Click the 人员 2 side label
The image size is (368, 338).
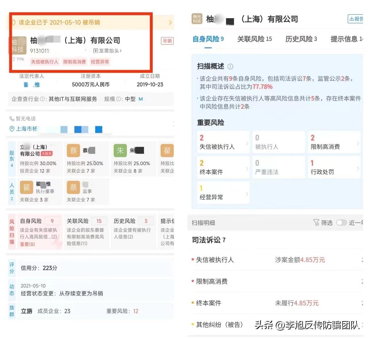pos(12,192)
